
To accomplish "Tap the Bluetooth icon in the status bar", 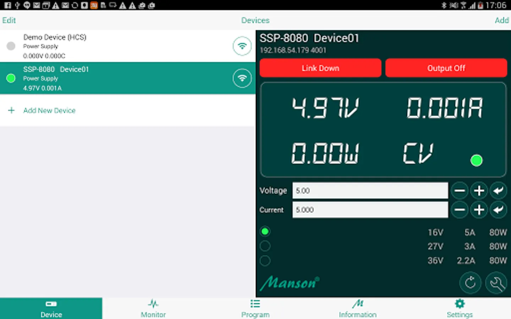I will coord(444,5).
